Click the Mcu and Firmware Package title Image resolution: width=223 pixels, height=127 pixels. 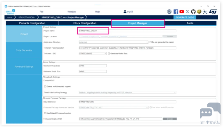pyautogui.click(x=55, y=98)
